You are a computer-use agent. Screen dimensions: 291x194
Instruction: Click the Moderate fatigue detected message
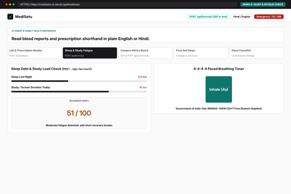tap(79, 125)
